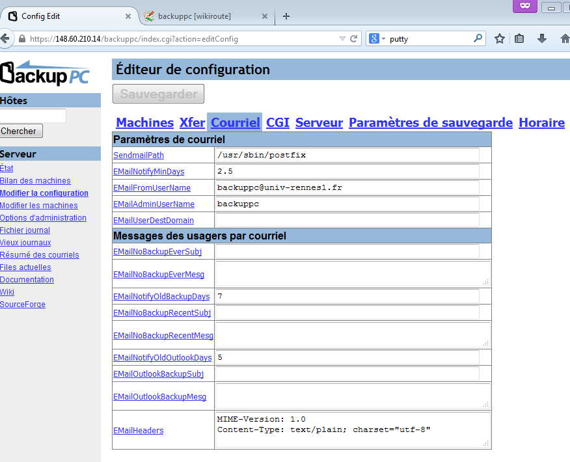Viewport: 570px width, 462px height.
Task: Open the bookmarks list icon
Action: click(x=519, y=39)
